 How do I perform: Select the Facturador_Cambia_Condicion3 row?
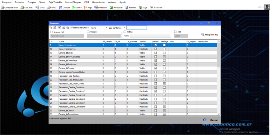click(133, 99)
